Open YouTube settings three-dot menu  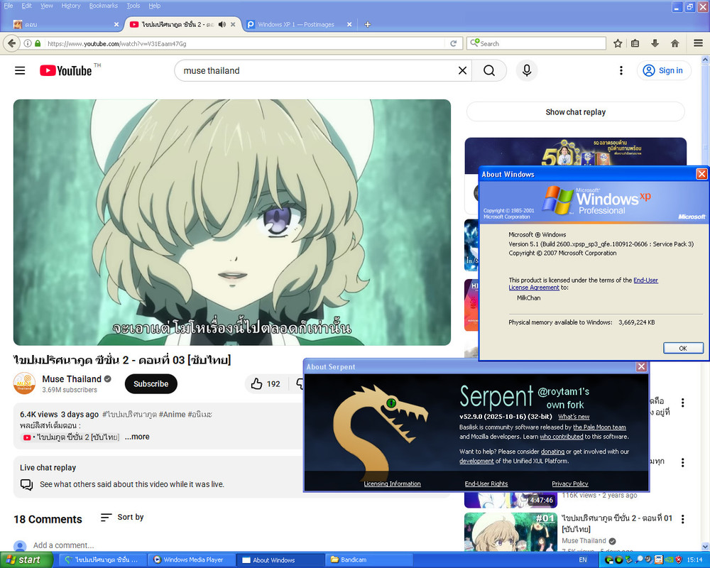[621, 71]
